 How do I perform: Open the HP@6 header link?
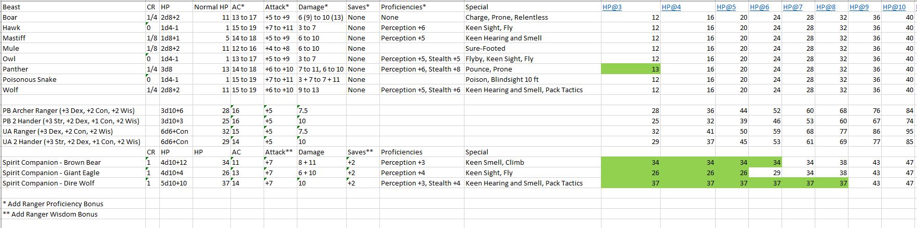coord(759,7)
